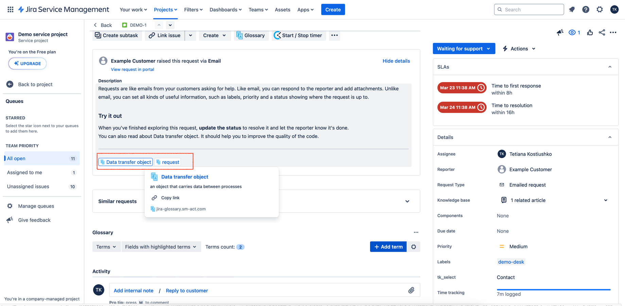625x306 pixels.
Task: Collapse the Details panel
Action: 610,137
